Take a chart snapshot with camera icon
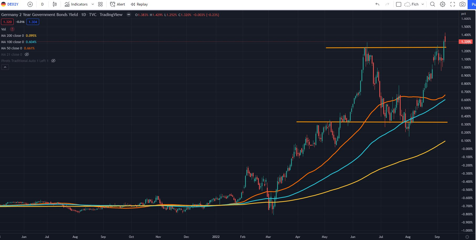This screenshot has height=240, width=476. click(x=463, y=4)
